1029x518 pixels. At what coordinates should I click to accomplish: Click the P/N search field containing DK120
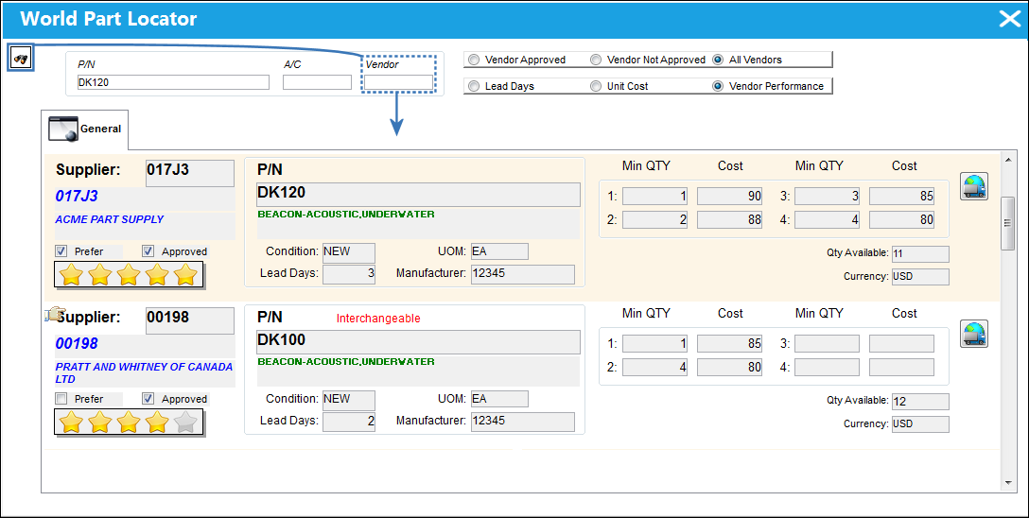click(x=173, y=82)
